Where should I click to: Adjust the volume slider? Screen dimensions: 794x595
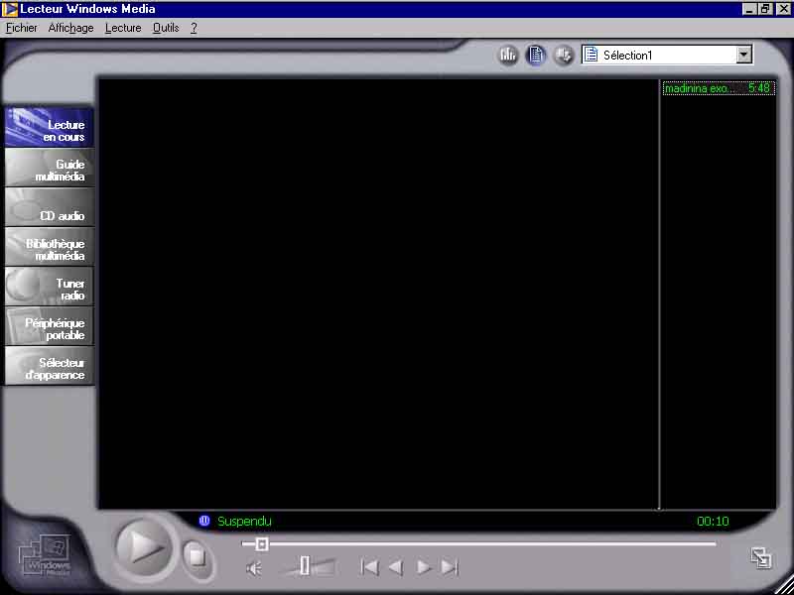tap(307, 566)
